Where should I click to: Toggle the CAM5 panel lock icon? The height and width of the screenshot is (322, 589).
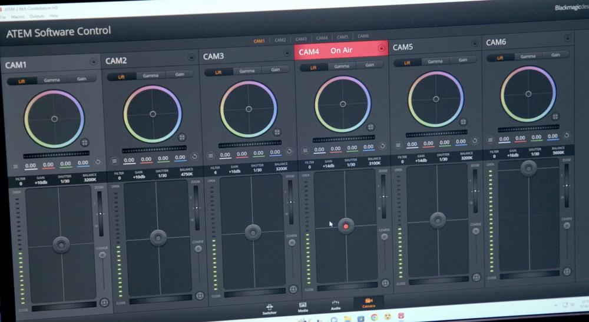(x=474, y=43)
